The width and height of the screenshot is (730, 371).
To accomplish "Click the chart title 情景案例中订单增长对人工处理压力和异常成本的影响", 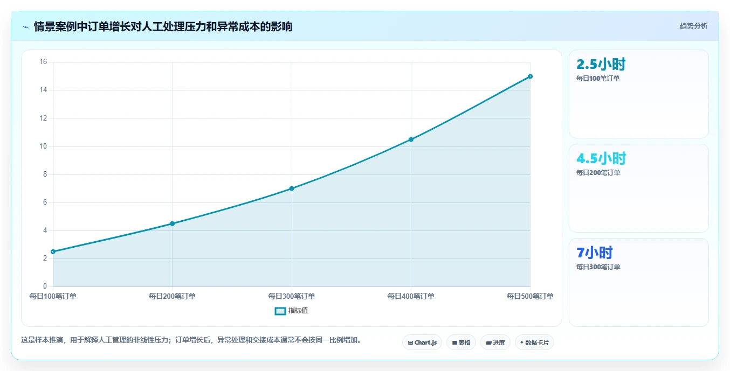I will 163,26.
